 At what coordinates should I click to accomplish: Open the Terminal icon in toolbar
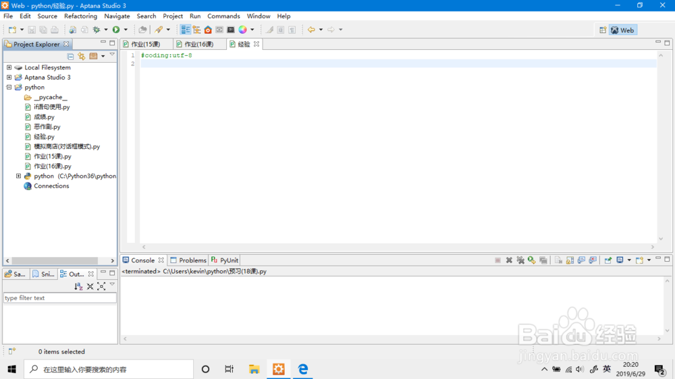point(231,30)
